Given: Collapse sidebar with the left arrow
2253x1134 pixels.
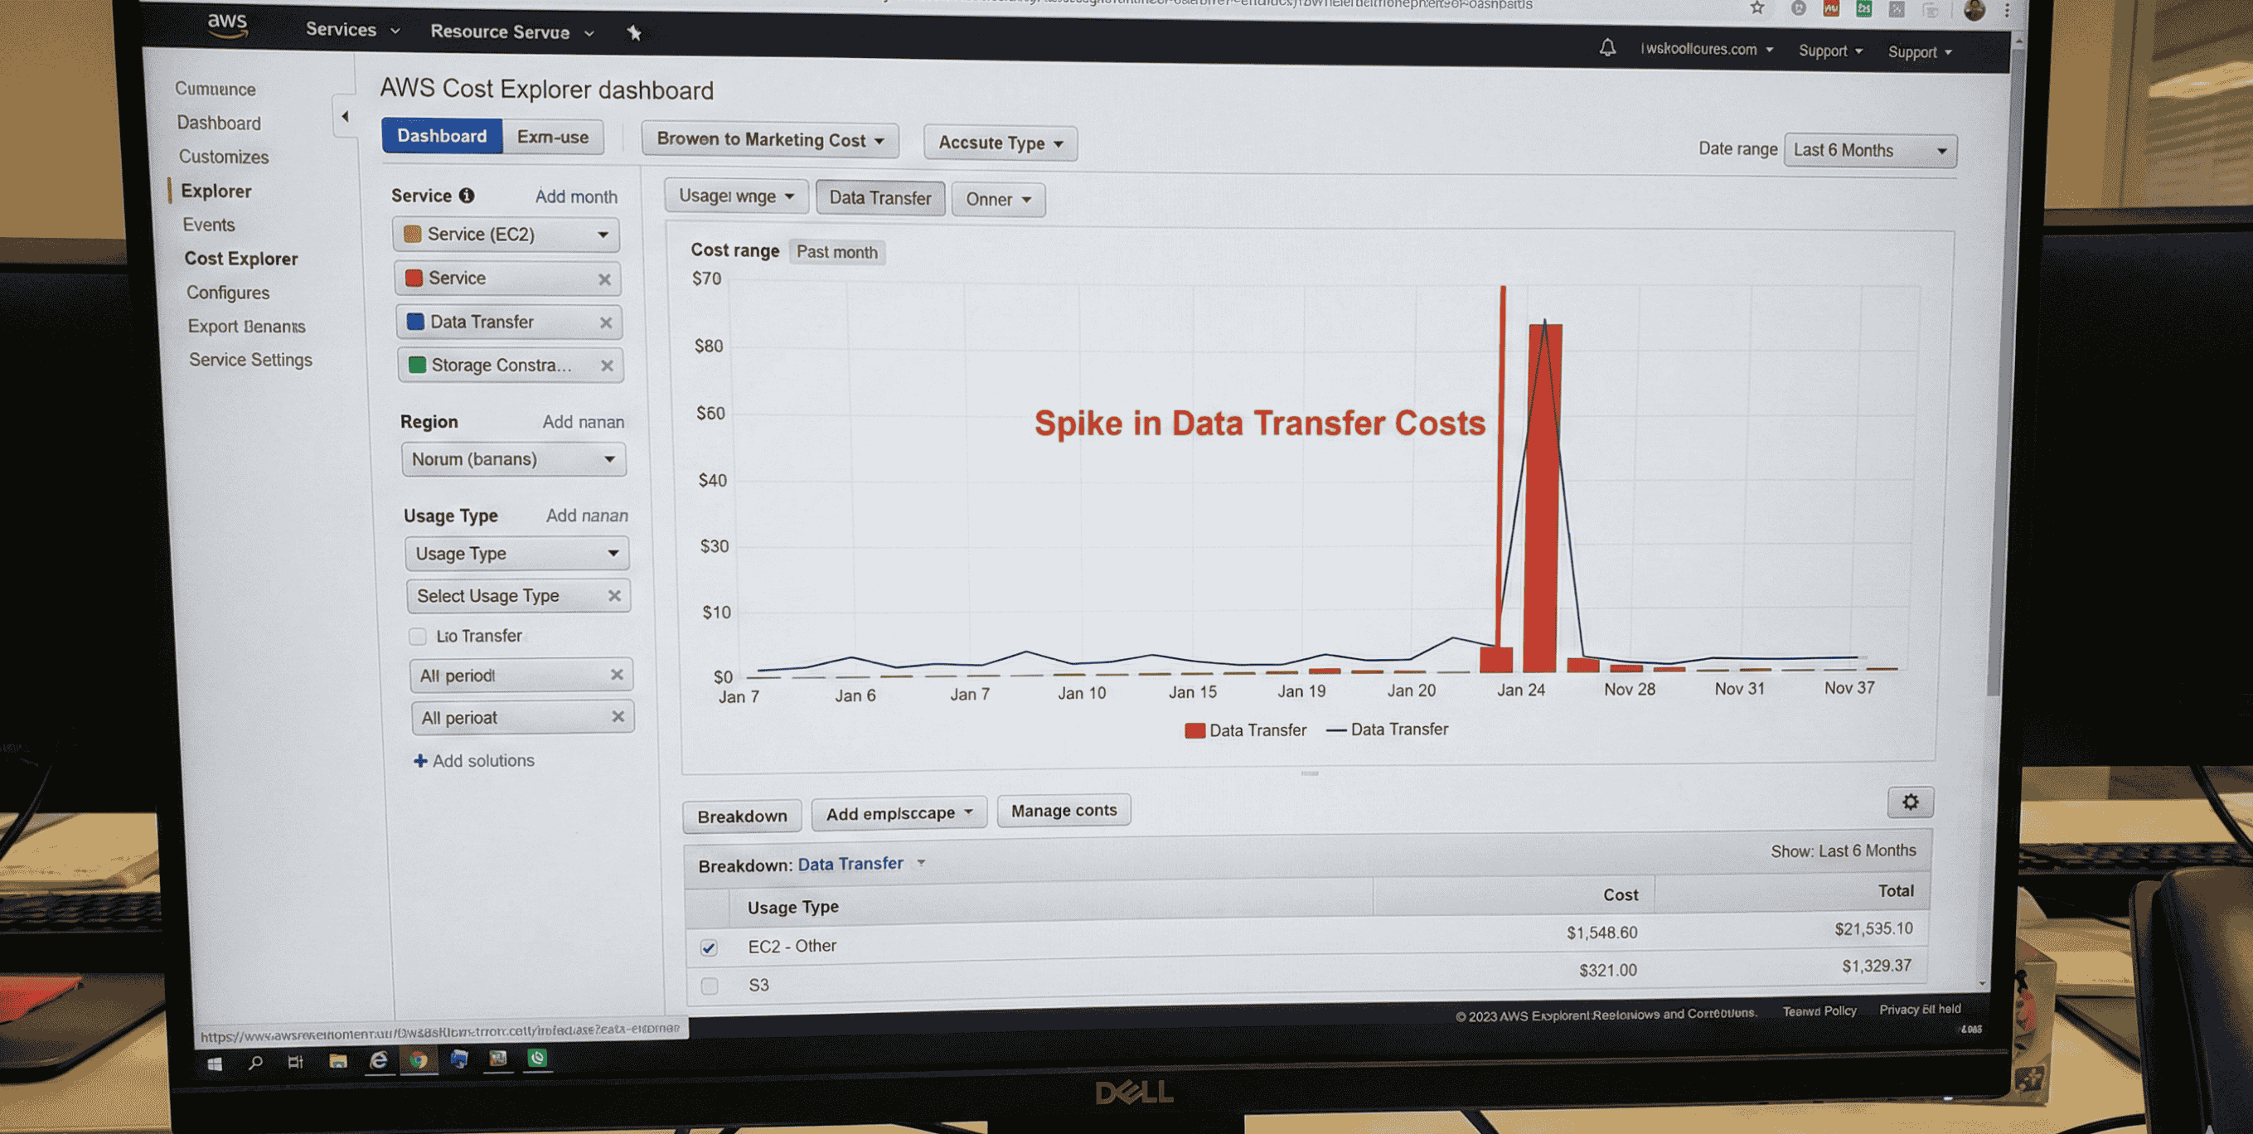Looking at the screenshot, I should pos(345,116).
